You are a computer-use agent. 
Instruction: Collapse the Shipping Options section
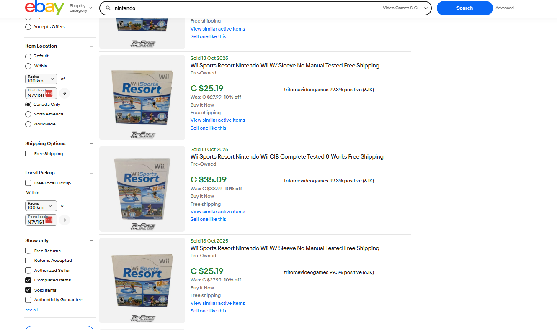91,143
